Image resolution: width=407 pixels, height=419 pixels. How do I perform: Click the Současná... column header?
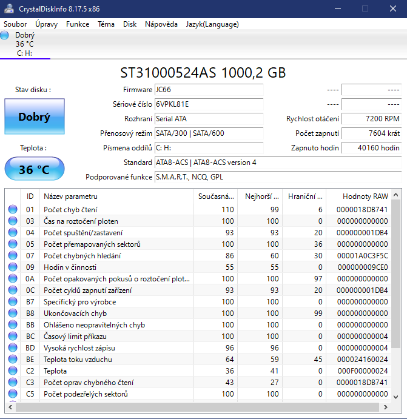click(x=216, y=196)
